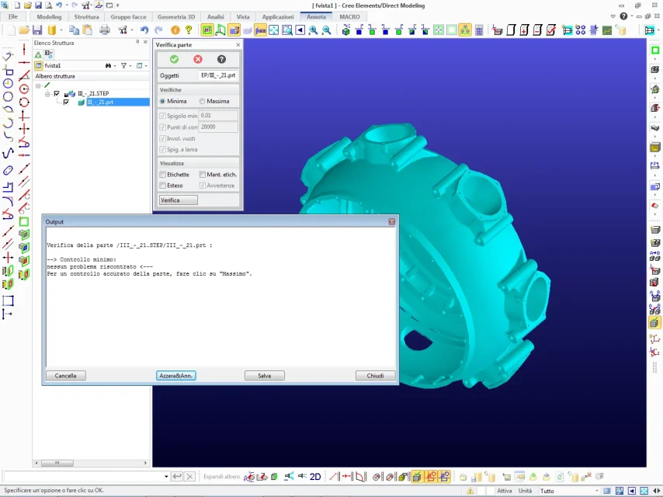Open the quick access toolbar customize dropdown

tap(117, 5)
